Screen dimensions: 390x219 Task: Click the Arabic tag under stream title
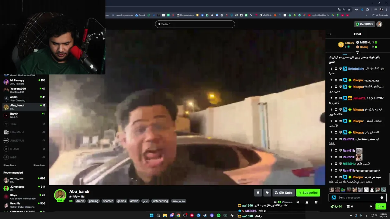pyautogui.click(x=80, y=201)
